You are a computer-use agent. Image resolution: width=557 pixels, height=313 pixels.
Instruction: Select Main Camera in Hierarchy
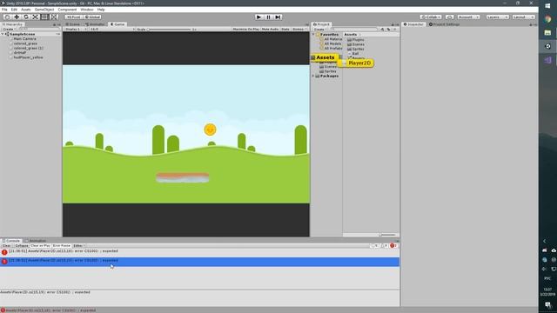[x=25, y=38]
